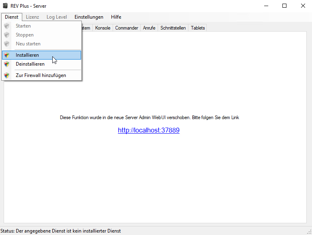Open the Lizenz menu

click(32, 17)
